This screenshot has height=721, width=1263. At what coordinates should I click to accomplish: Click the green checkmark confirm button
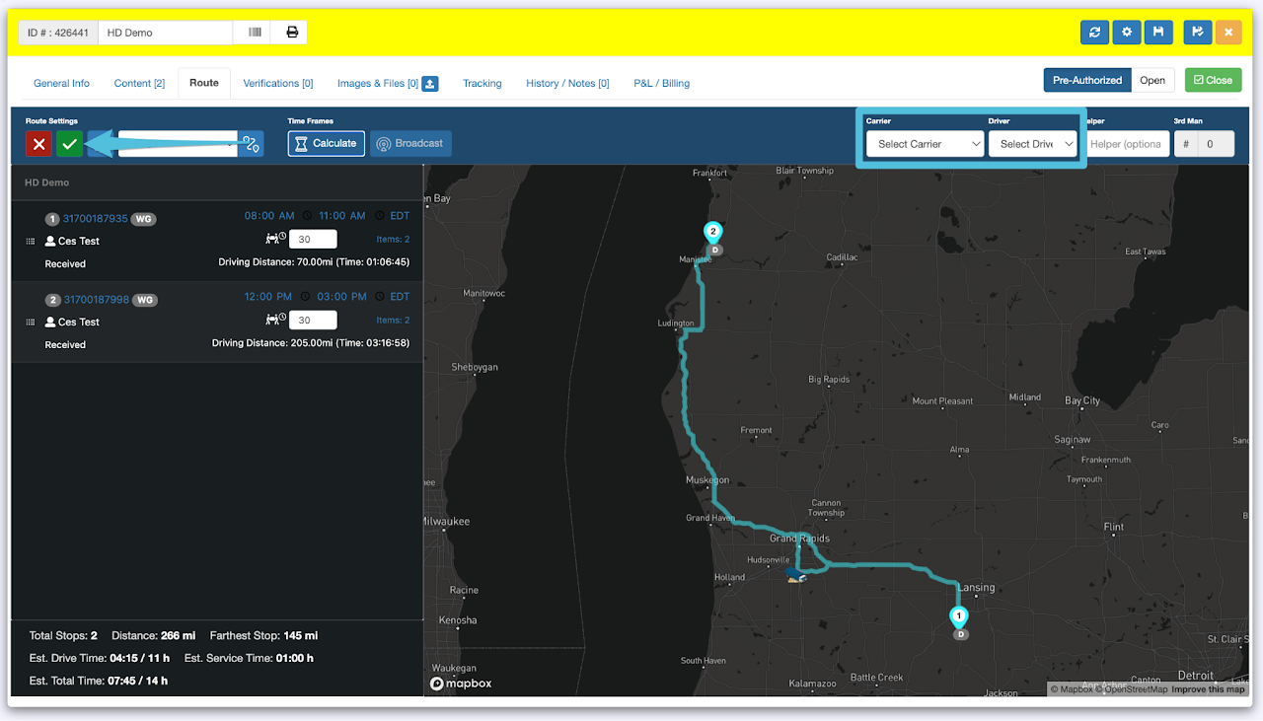point(69,144)
